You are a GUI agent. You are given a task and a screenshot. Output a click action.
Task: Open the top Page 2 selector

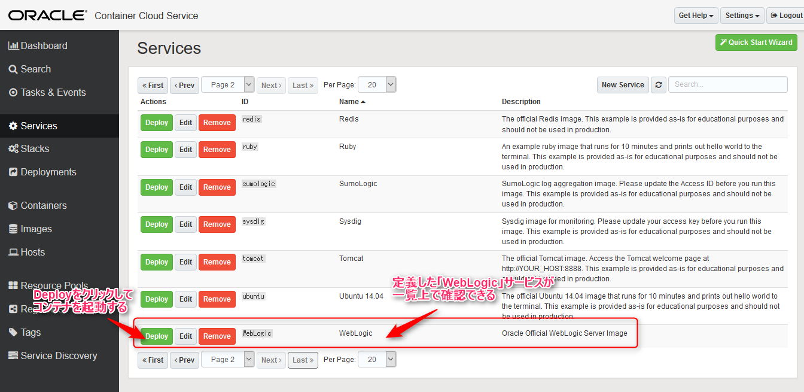[x=228, y=85]
